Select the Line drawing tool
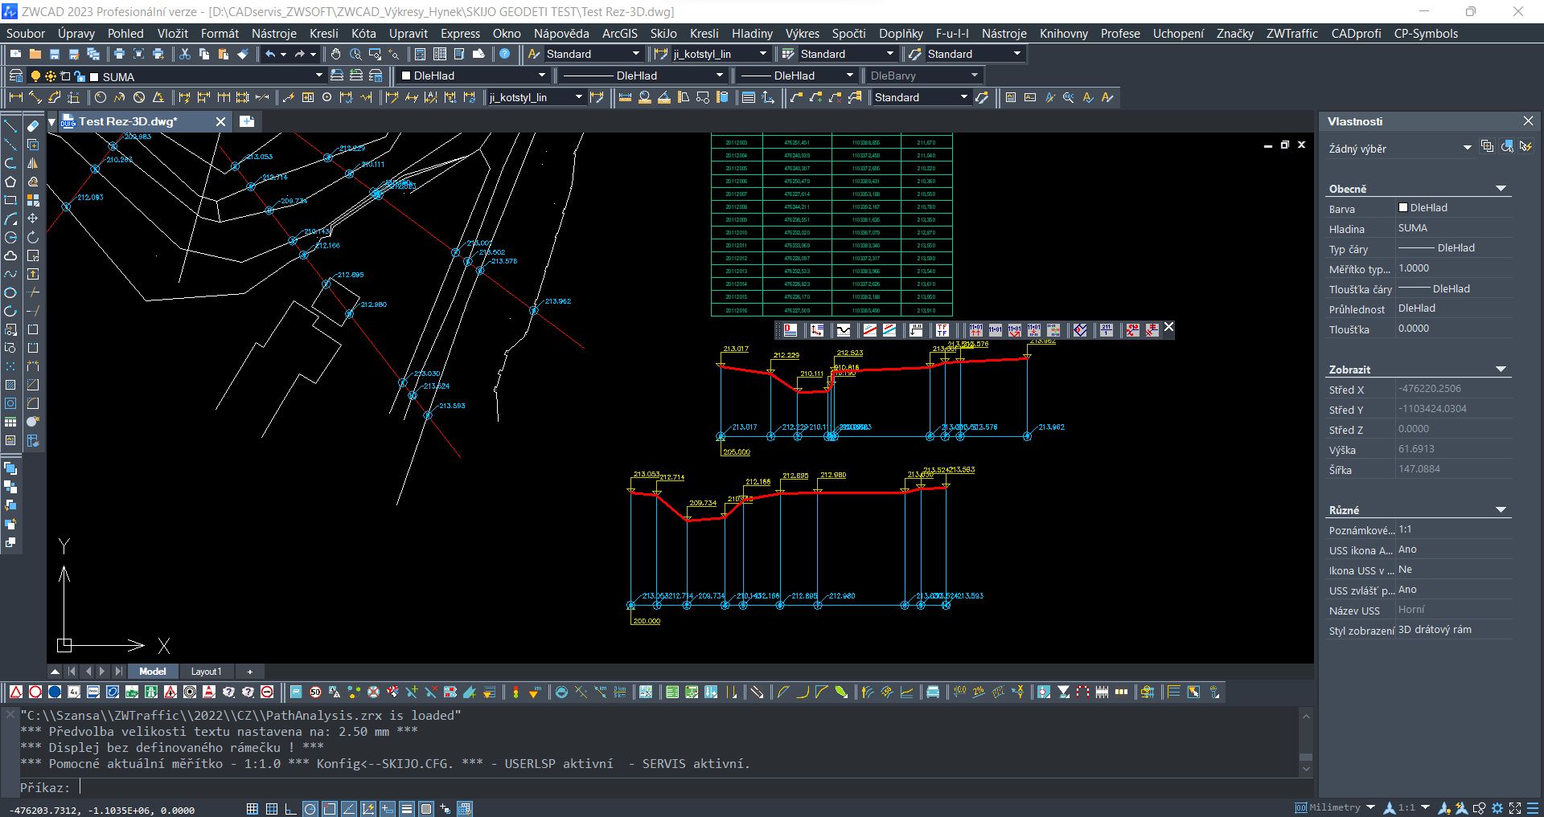The height and width of the screenshot is (817, 1544). (x=10, y=126)
